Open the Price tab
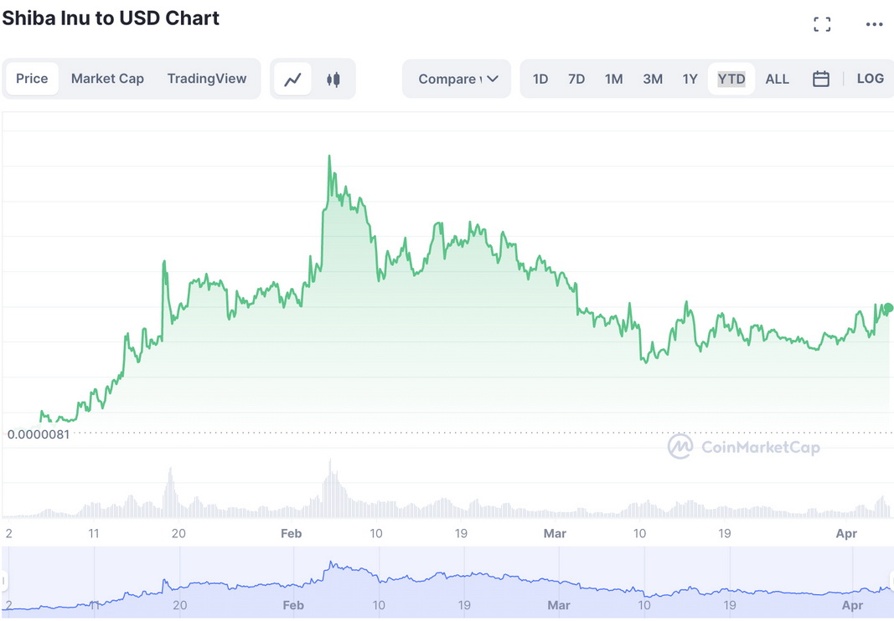Screen dimensions: 894x621 [x=32, y=79]
